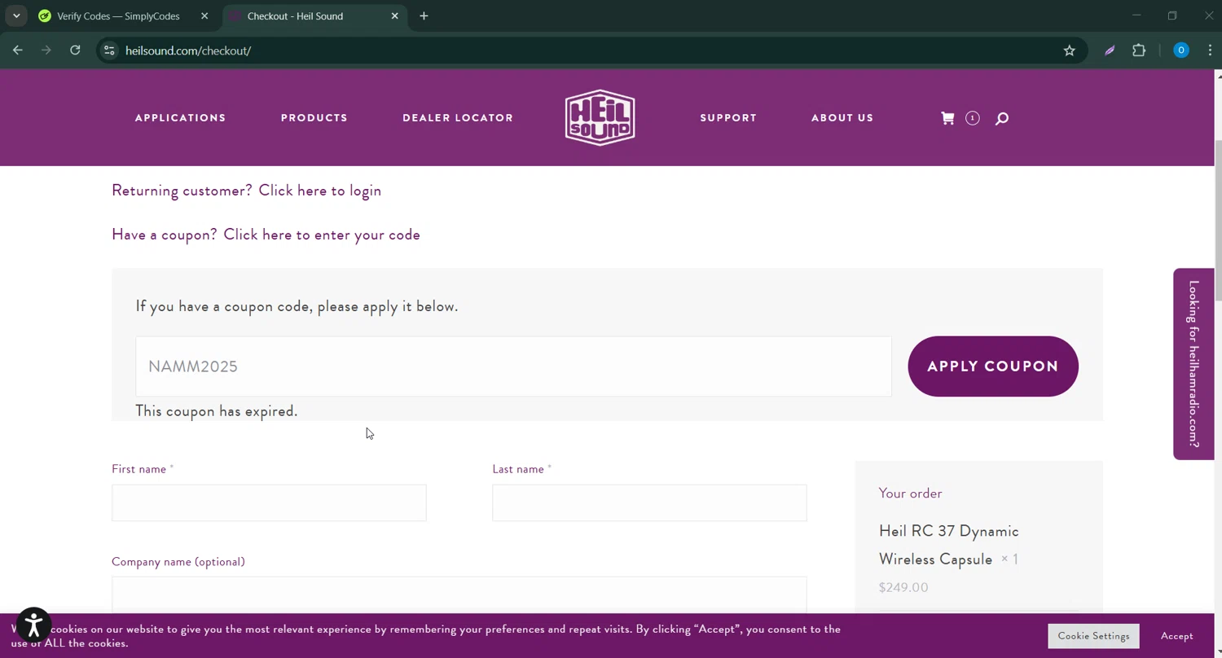Click Heil RC 37 Dynamic Wireless Capsule text
Screen dimensions: 1222x658
pyautogui.click(x=948, y=545)
